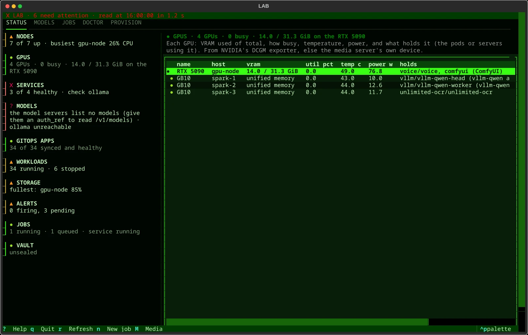Sort table by power w header
Image resolution: width=528 pixels, height=335 pixels.
[380, 64]
